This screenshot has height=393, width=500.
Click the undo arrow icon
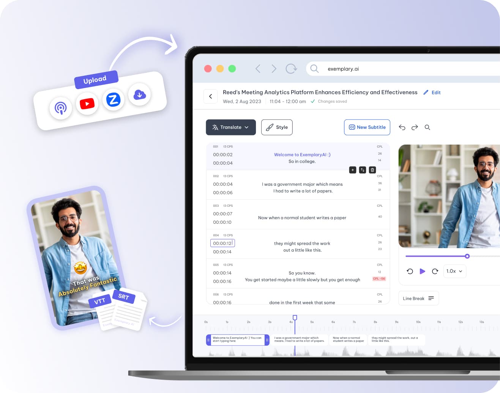pos(402,127)
